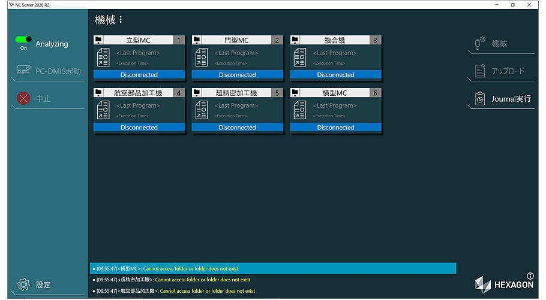Click <Execution Time> in 門型MC card
This screenshot has height=300, width=546.
231,63
